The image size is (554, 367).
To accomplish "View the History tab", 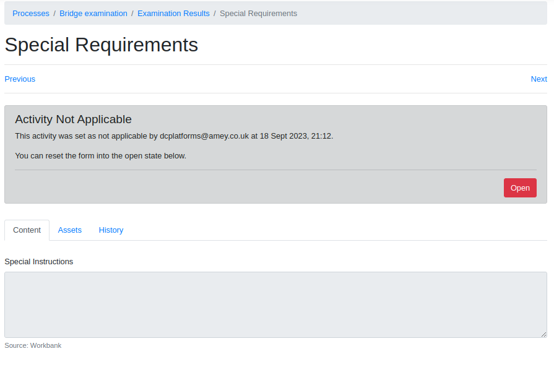I will point(111,230).
